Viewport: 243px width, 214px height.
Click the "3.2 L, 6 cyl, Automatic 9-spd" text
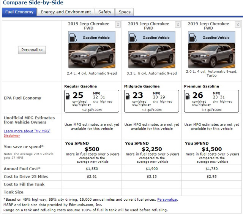point(152,73)
